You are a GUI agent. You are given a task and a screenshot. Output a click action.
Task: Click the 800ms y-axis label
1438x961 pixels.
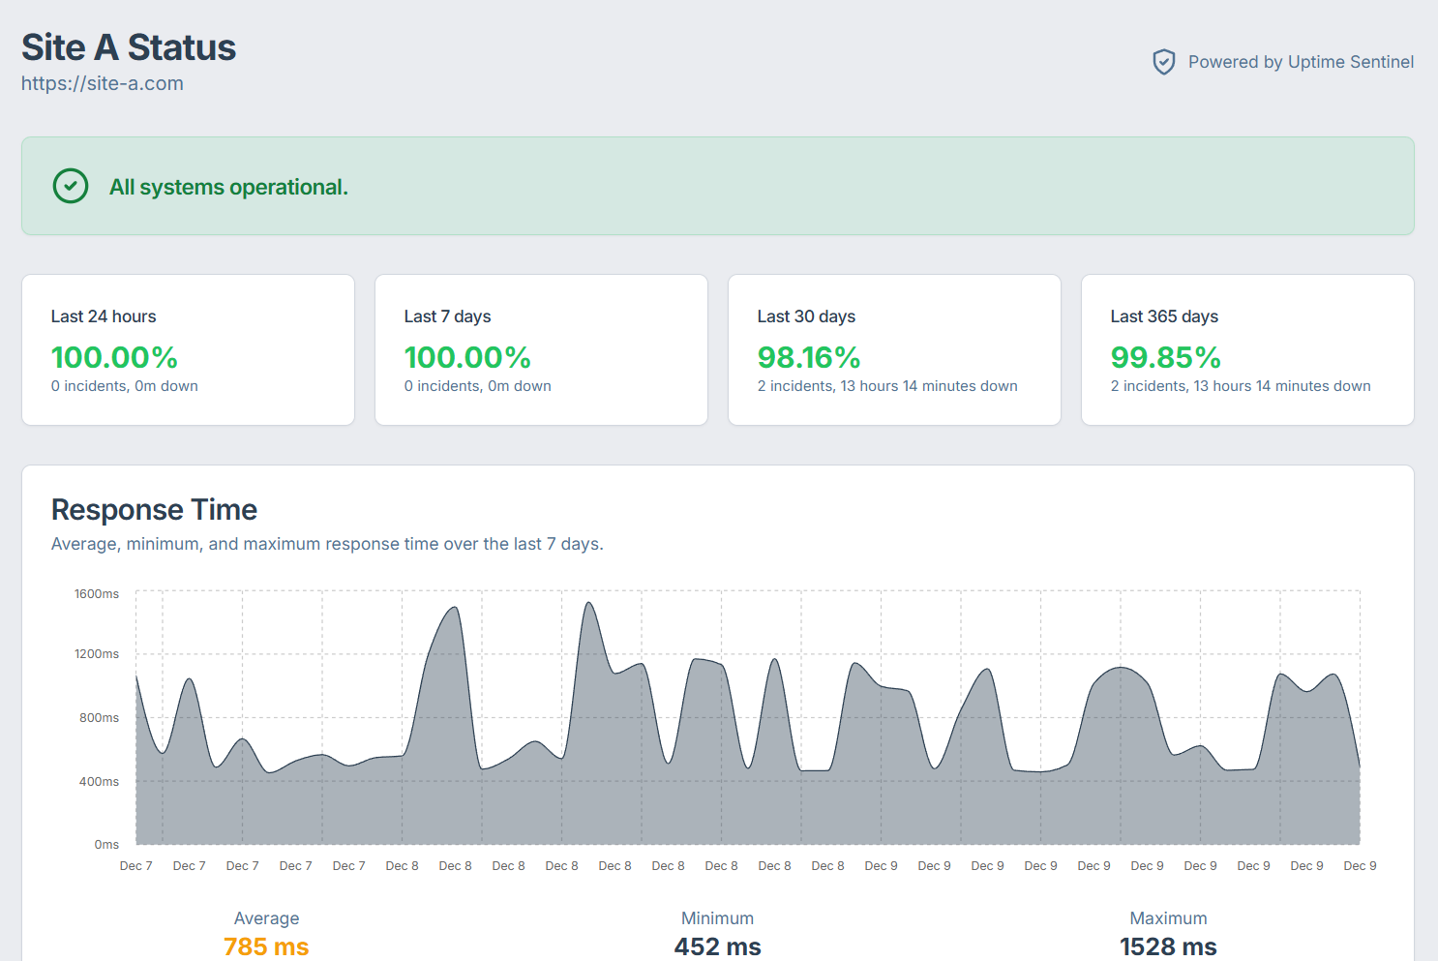click(99, 718)
